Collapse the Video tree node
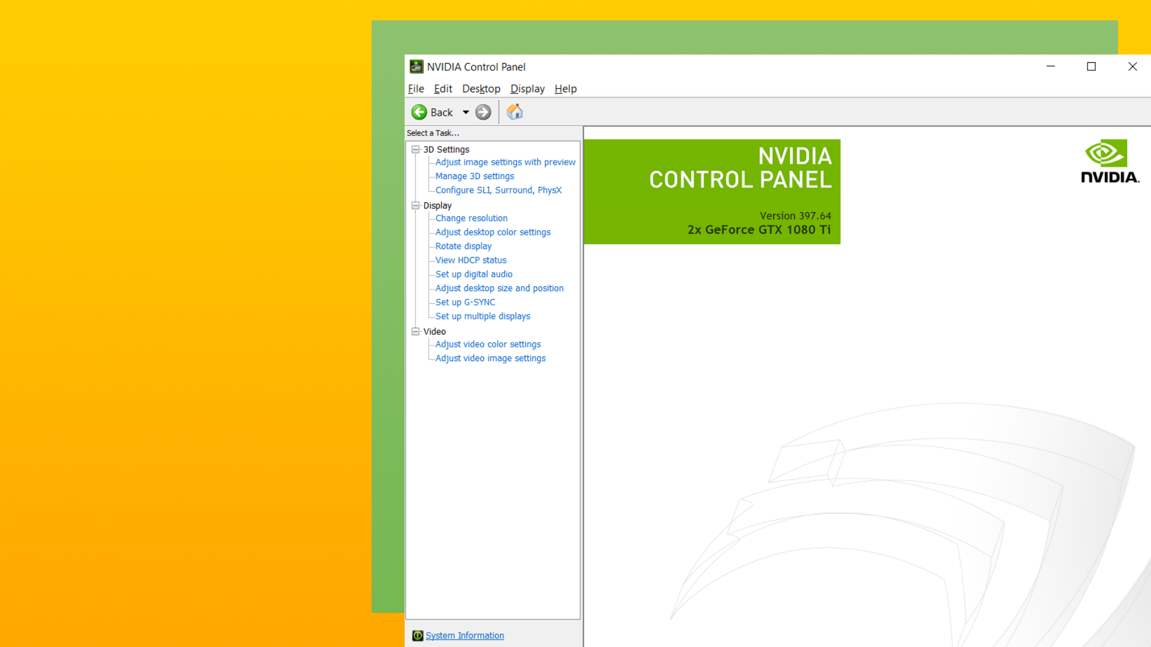 [415, 331]
